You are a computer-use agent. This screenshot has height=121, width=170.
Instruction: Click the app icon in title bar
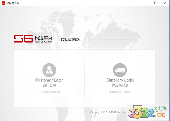pos(3,3)
